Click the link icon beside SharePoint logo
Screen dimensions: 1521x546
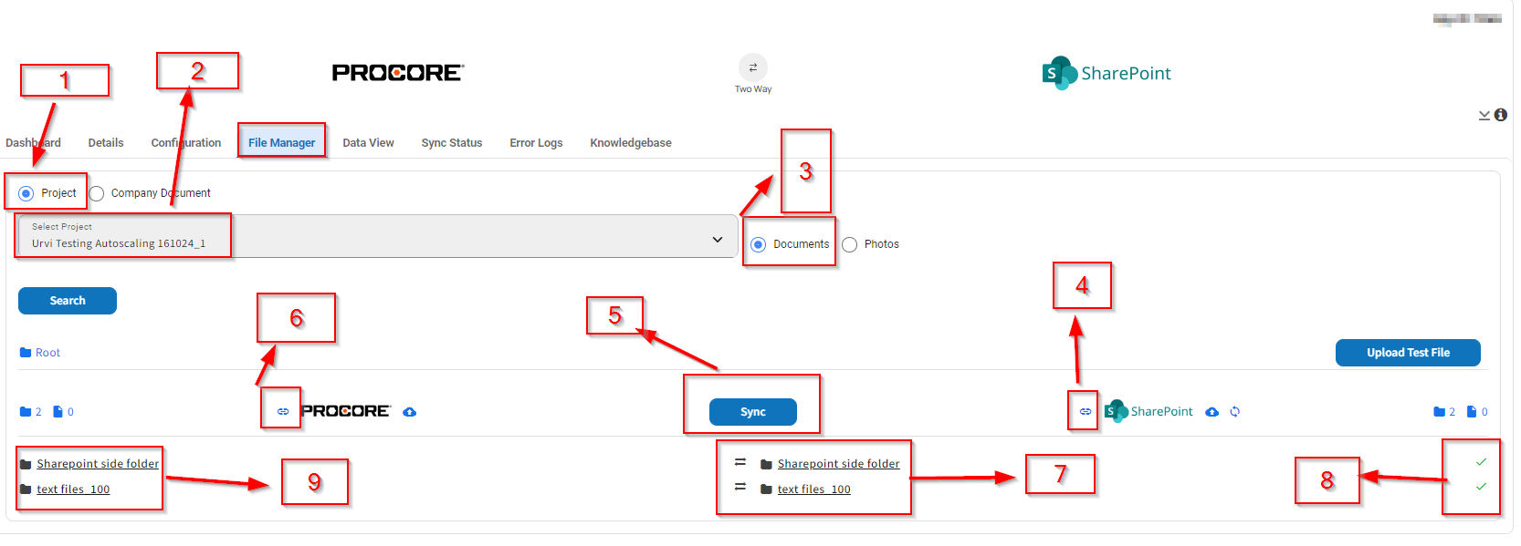click(x=1086, y=412)
